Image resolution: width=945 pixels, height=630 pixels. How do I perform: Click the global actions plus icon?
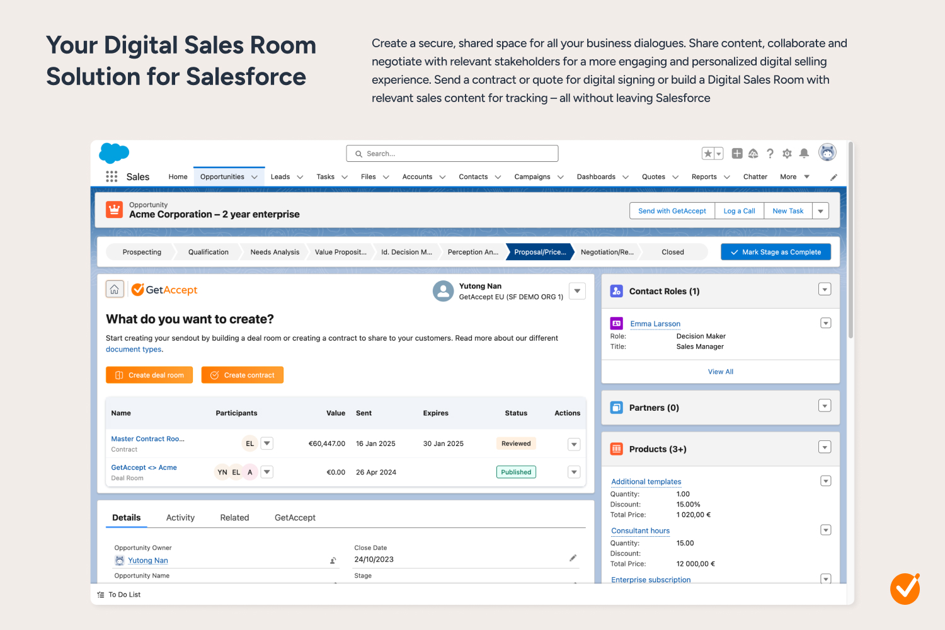[736, 154]
